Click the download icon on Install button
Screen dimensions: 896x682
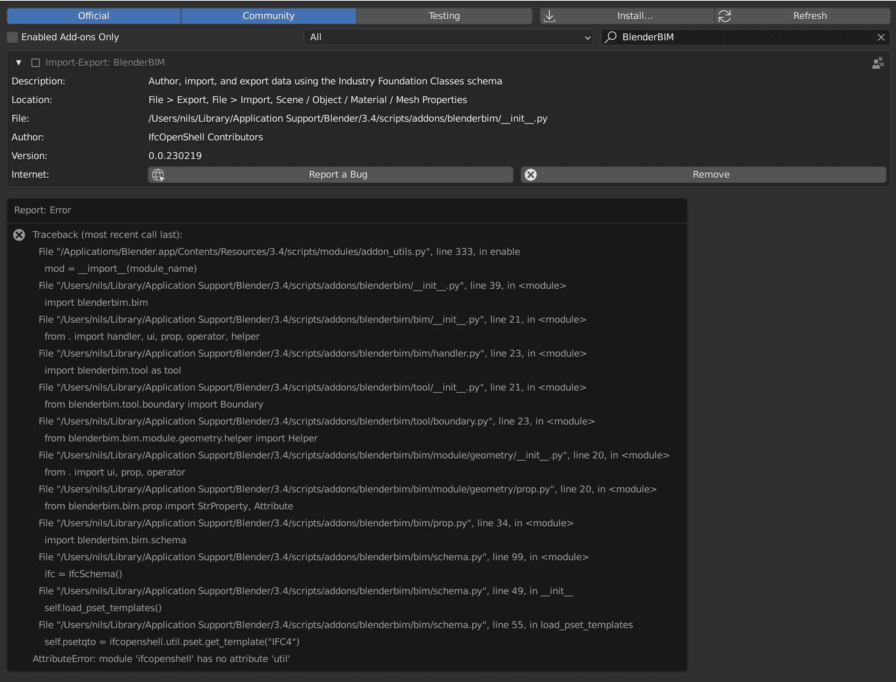pyautogui.click(x=549, y=16)
